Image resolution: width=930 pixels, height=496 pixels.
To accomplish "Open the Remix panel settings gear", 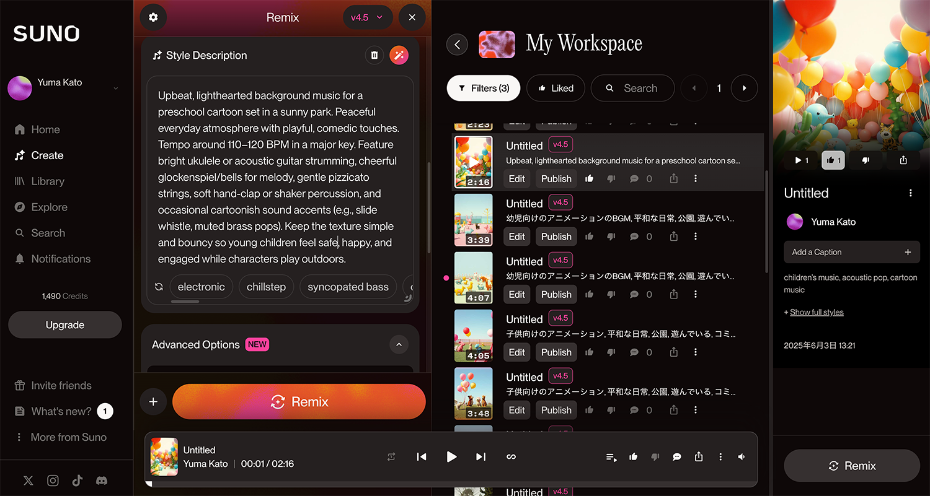I will (x=153, y=17).
